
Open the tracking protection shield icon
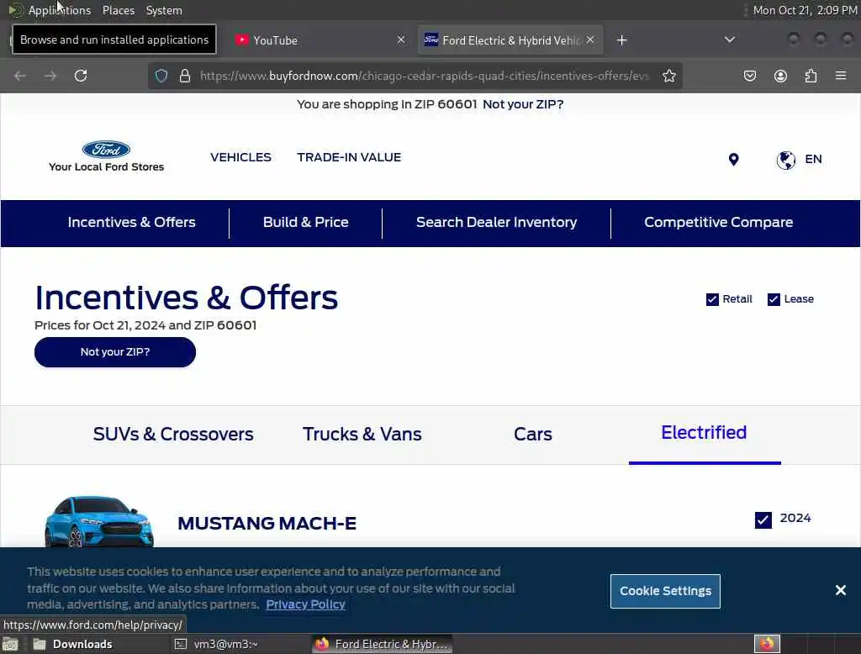(x=161, y=76)
